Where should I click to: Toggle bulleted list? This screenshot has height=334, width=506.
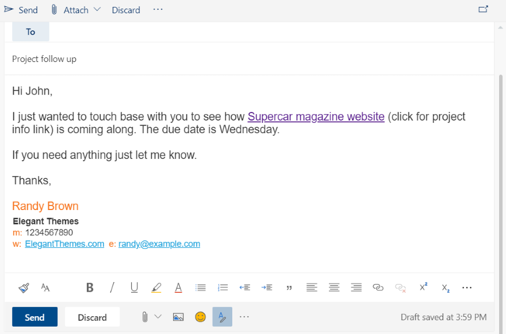pyautogui.click(x=201, y=288)
